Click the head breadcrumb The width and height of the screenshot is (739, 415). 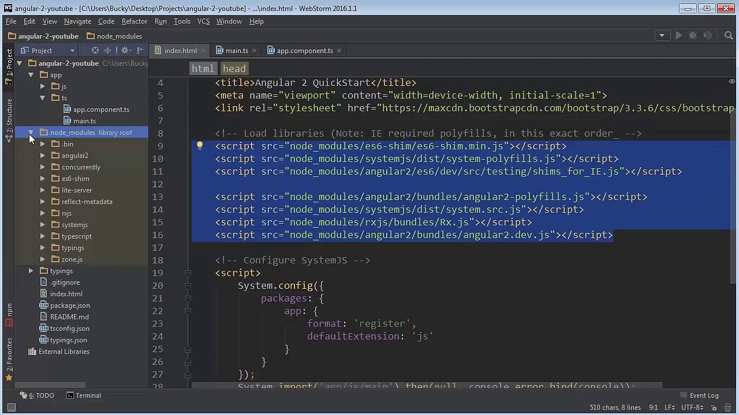(x=234, y=69)
